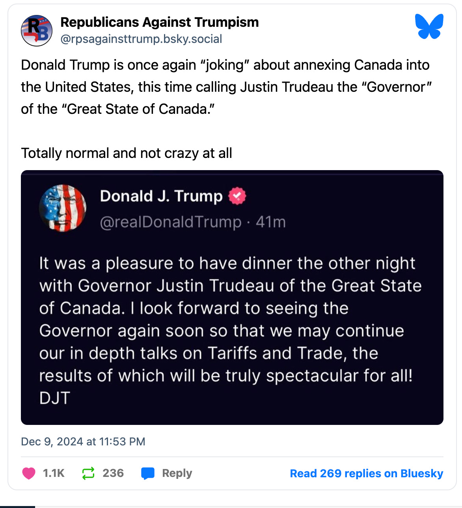This screenshot has width=462, height=508.
Task: Open the @rpsagainsttrump.bsky.social profile handle
Action: click(x=141, y=39)
